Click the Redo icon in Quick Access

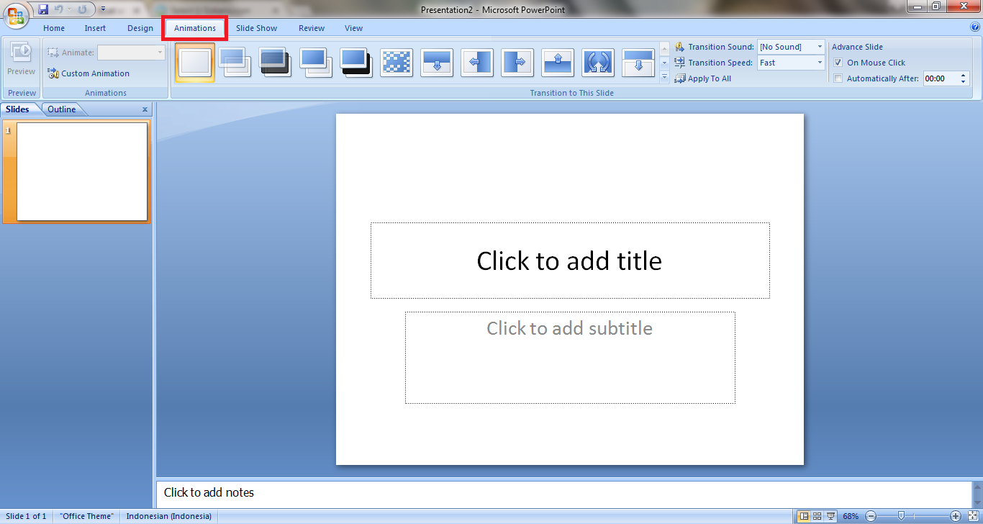[82, 9]
